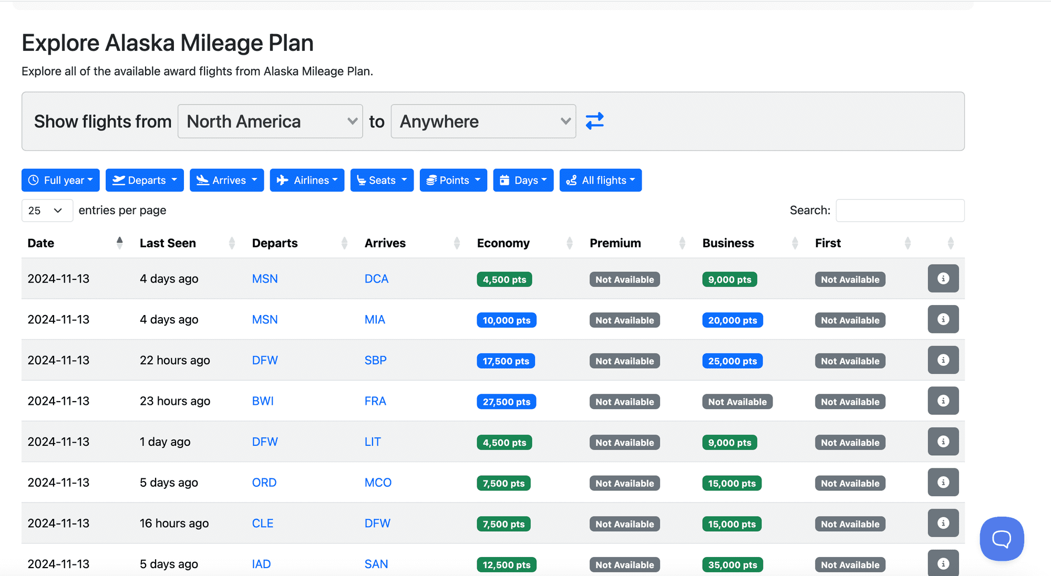Screen dimensions: 1051x576
Task: Swap origin and destination with the arrows icon
Action: (x=594, y=121)
